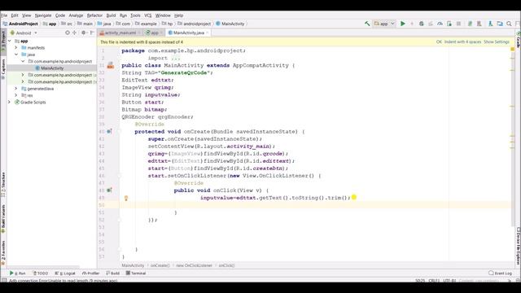Expand the generatedJava folder
This screenshot has height=293, width=521.
point(16,89)
